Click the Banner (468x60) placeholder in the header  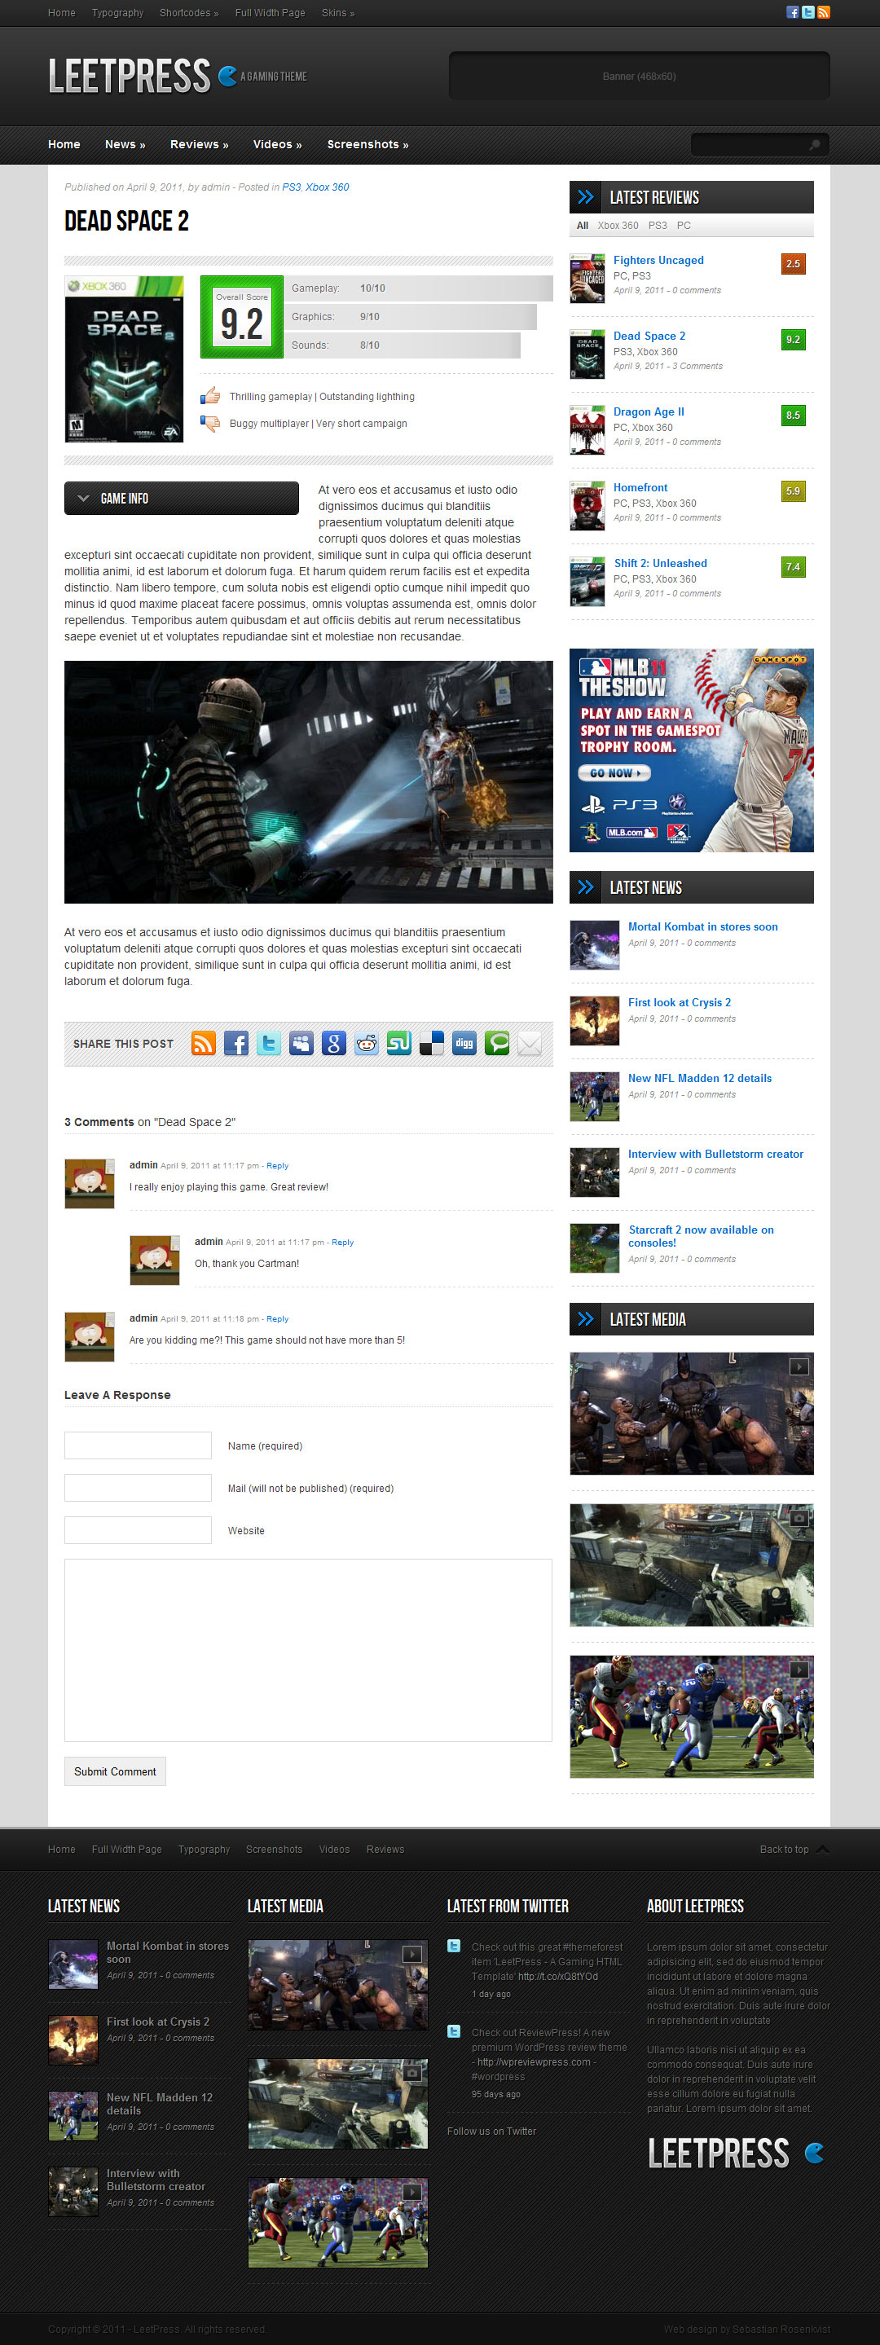tap(639, 76)
